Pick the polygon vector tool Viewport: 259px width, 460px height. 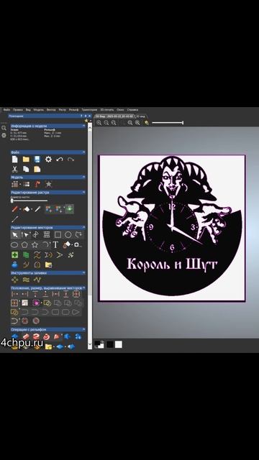point(24,244)
